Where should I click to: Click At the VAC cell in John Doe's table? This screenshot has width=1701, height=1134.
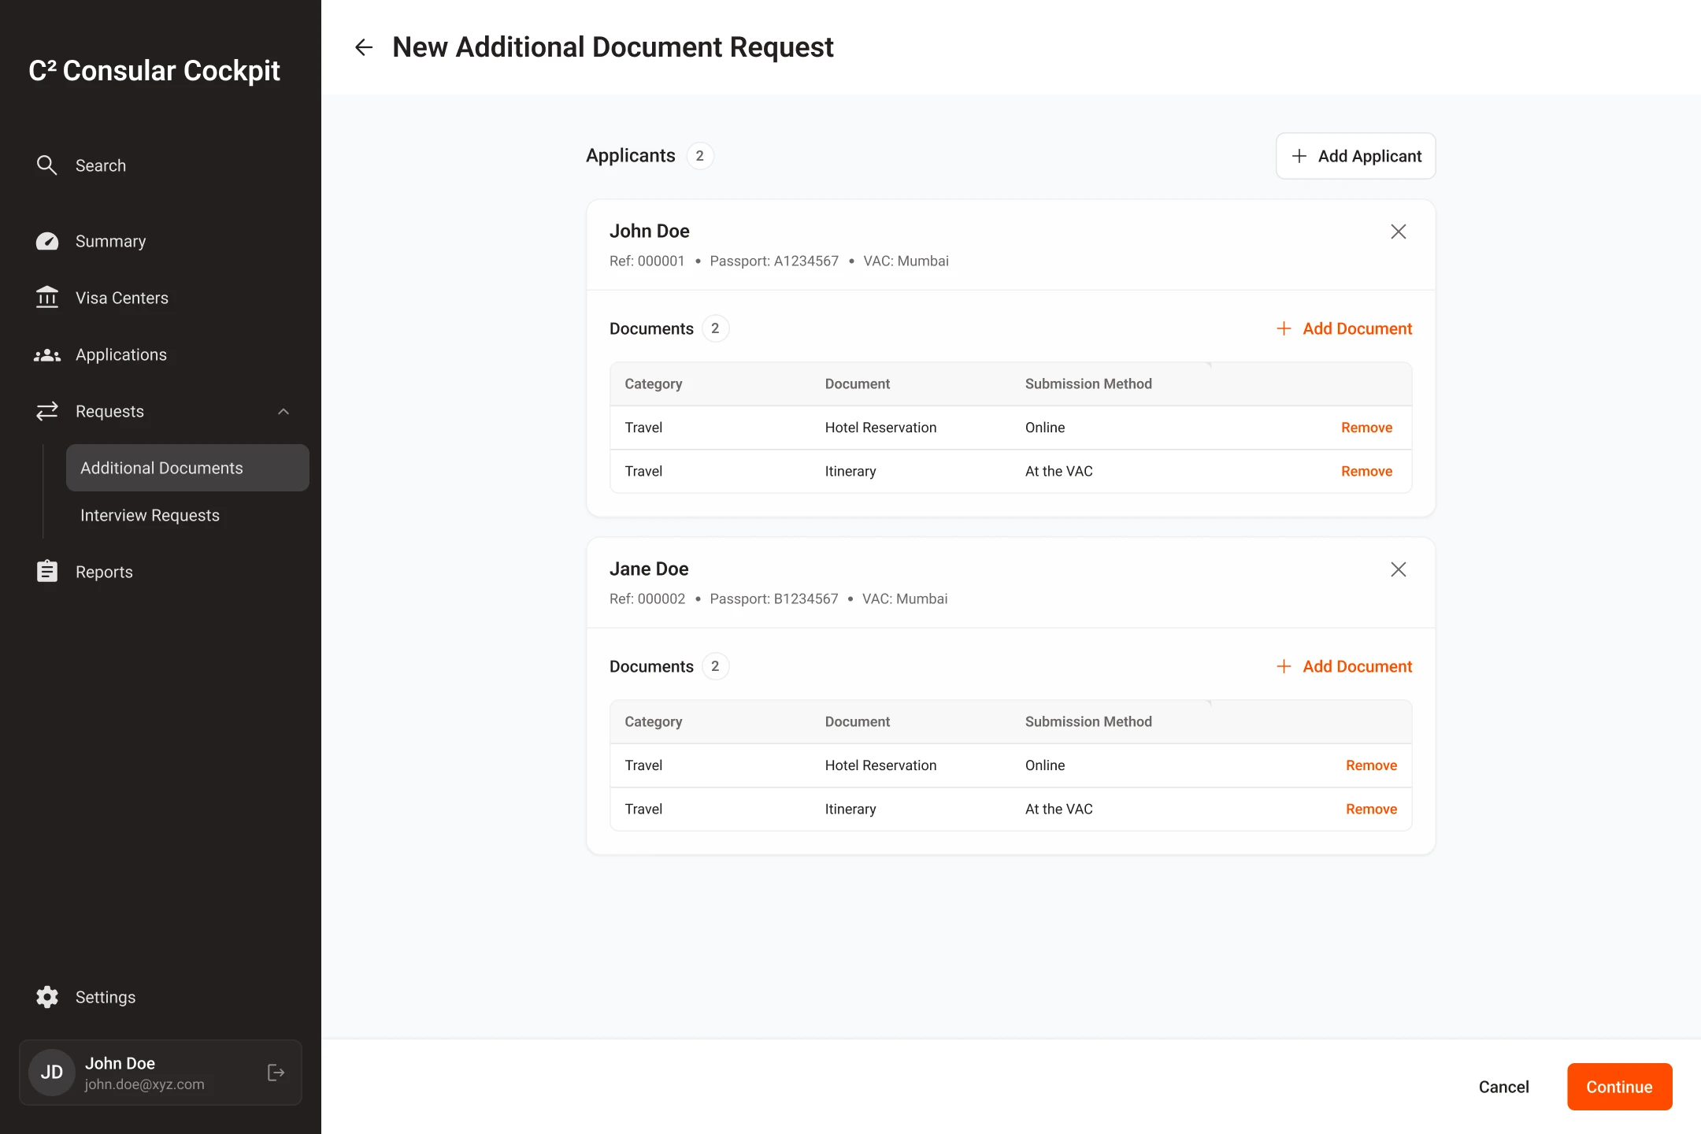(x=1058, y=471)
